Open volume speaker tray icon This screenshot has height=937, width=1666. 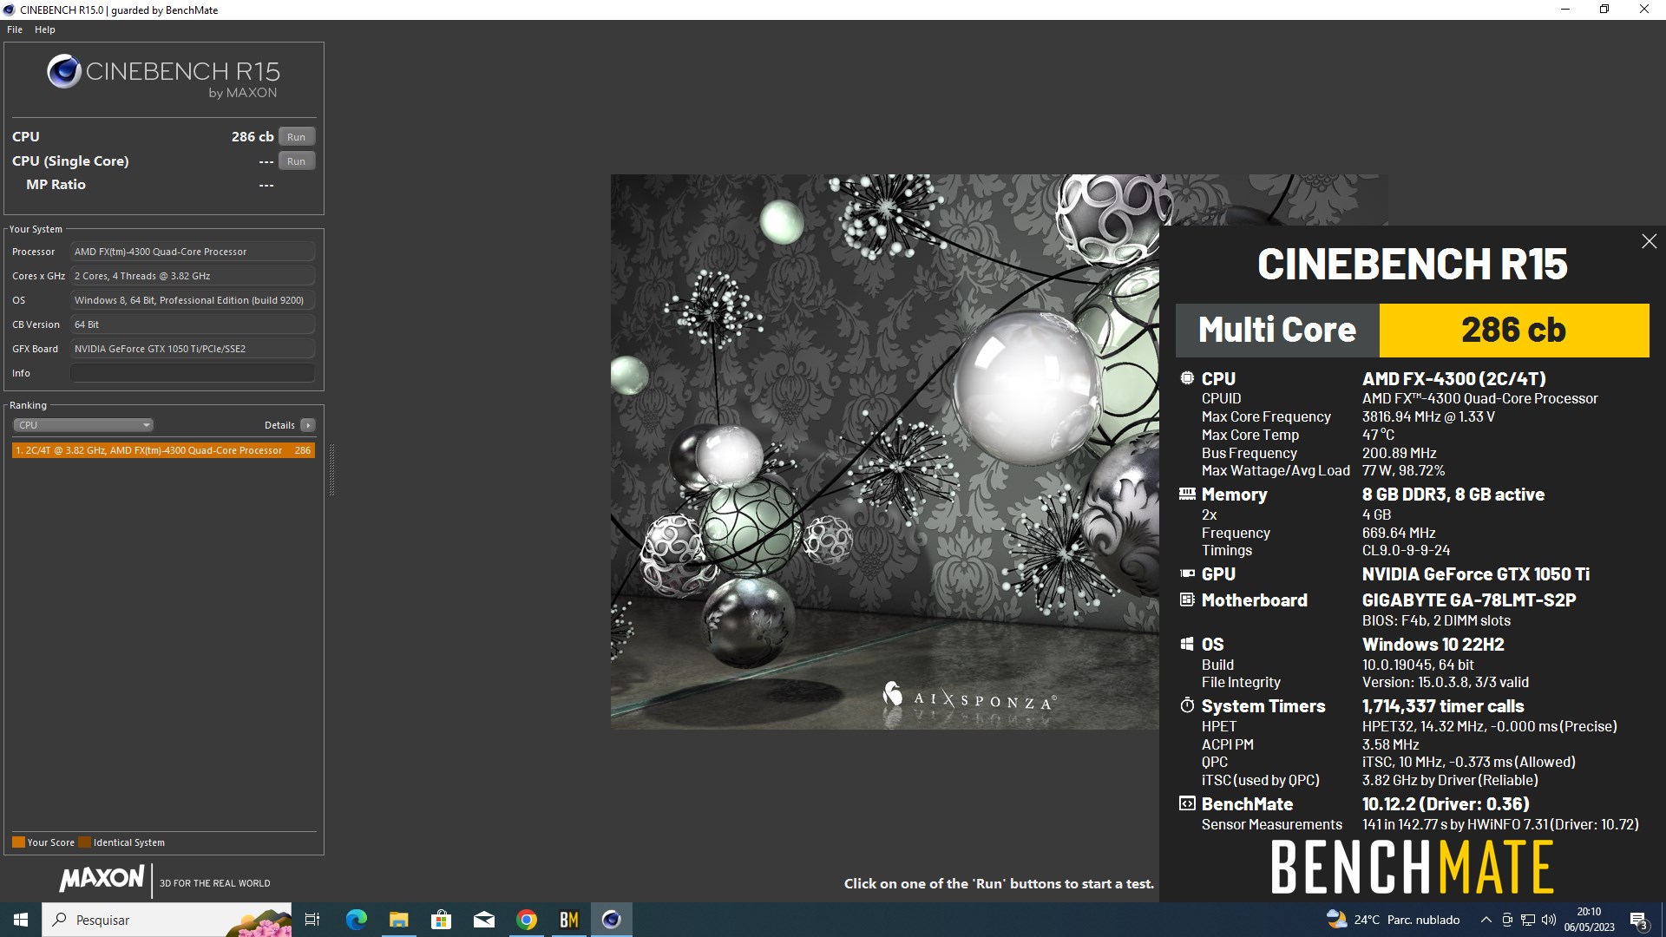[x=1549, y=920]
